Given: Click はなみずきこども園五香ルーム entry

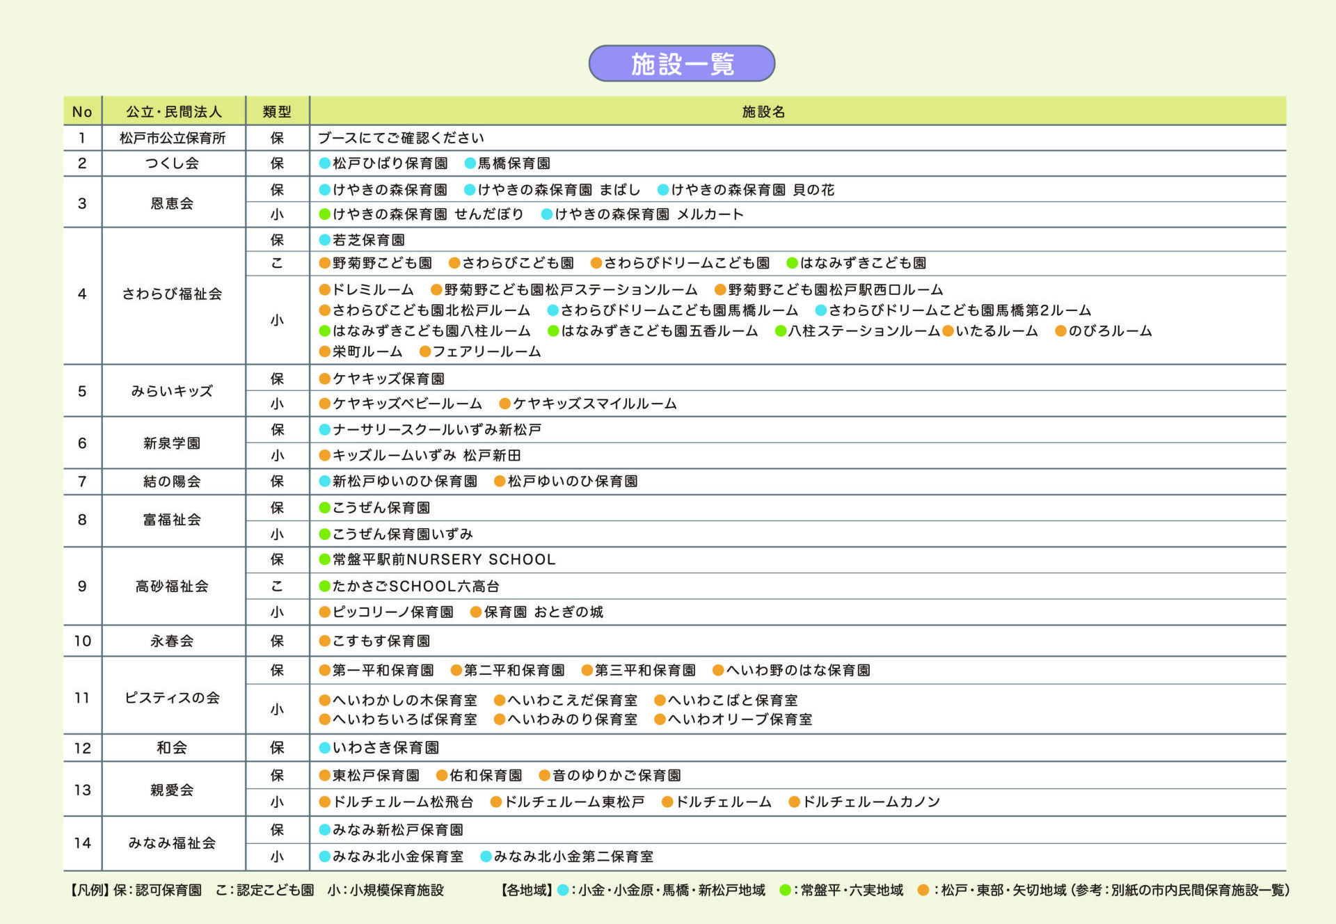Looking at the screenshot, I should (x=660, y=330).
